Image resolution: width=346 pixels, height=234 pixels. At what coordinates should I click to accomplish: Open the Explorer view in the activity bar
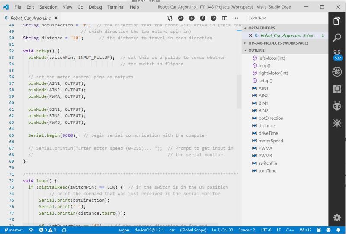[x=337, y=21]
